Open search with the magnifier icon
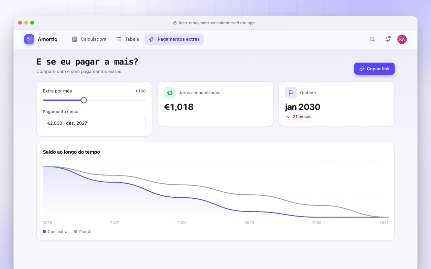The height and width of the screenshot is (269, 431). [x=372, y=39]
